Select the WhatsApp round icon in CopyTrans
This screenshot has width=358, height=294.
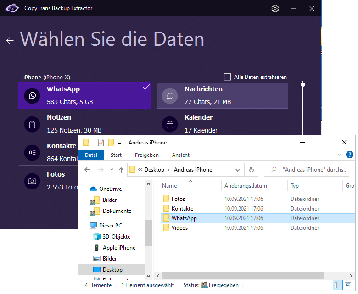(x=32, y=95)
